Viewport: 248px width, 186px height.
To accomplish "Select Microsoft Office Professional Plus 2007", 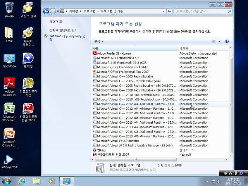I will [x=160, y=72].
